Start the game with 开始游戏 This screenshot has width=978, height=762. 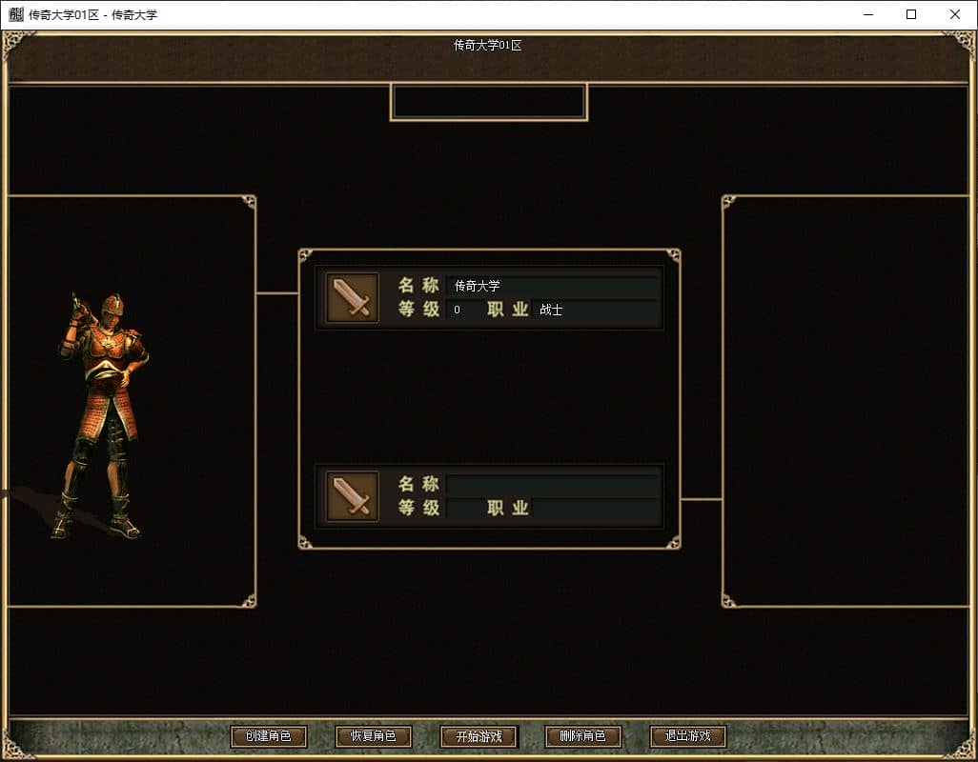[x=479, y=736]
